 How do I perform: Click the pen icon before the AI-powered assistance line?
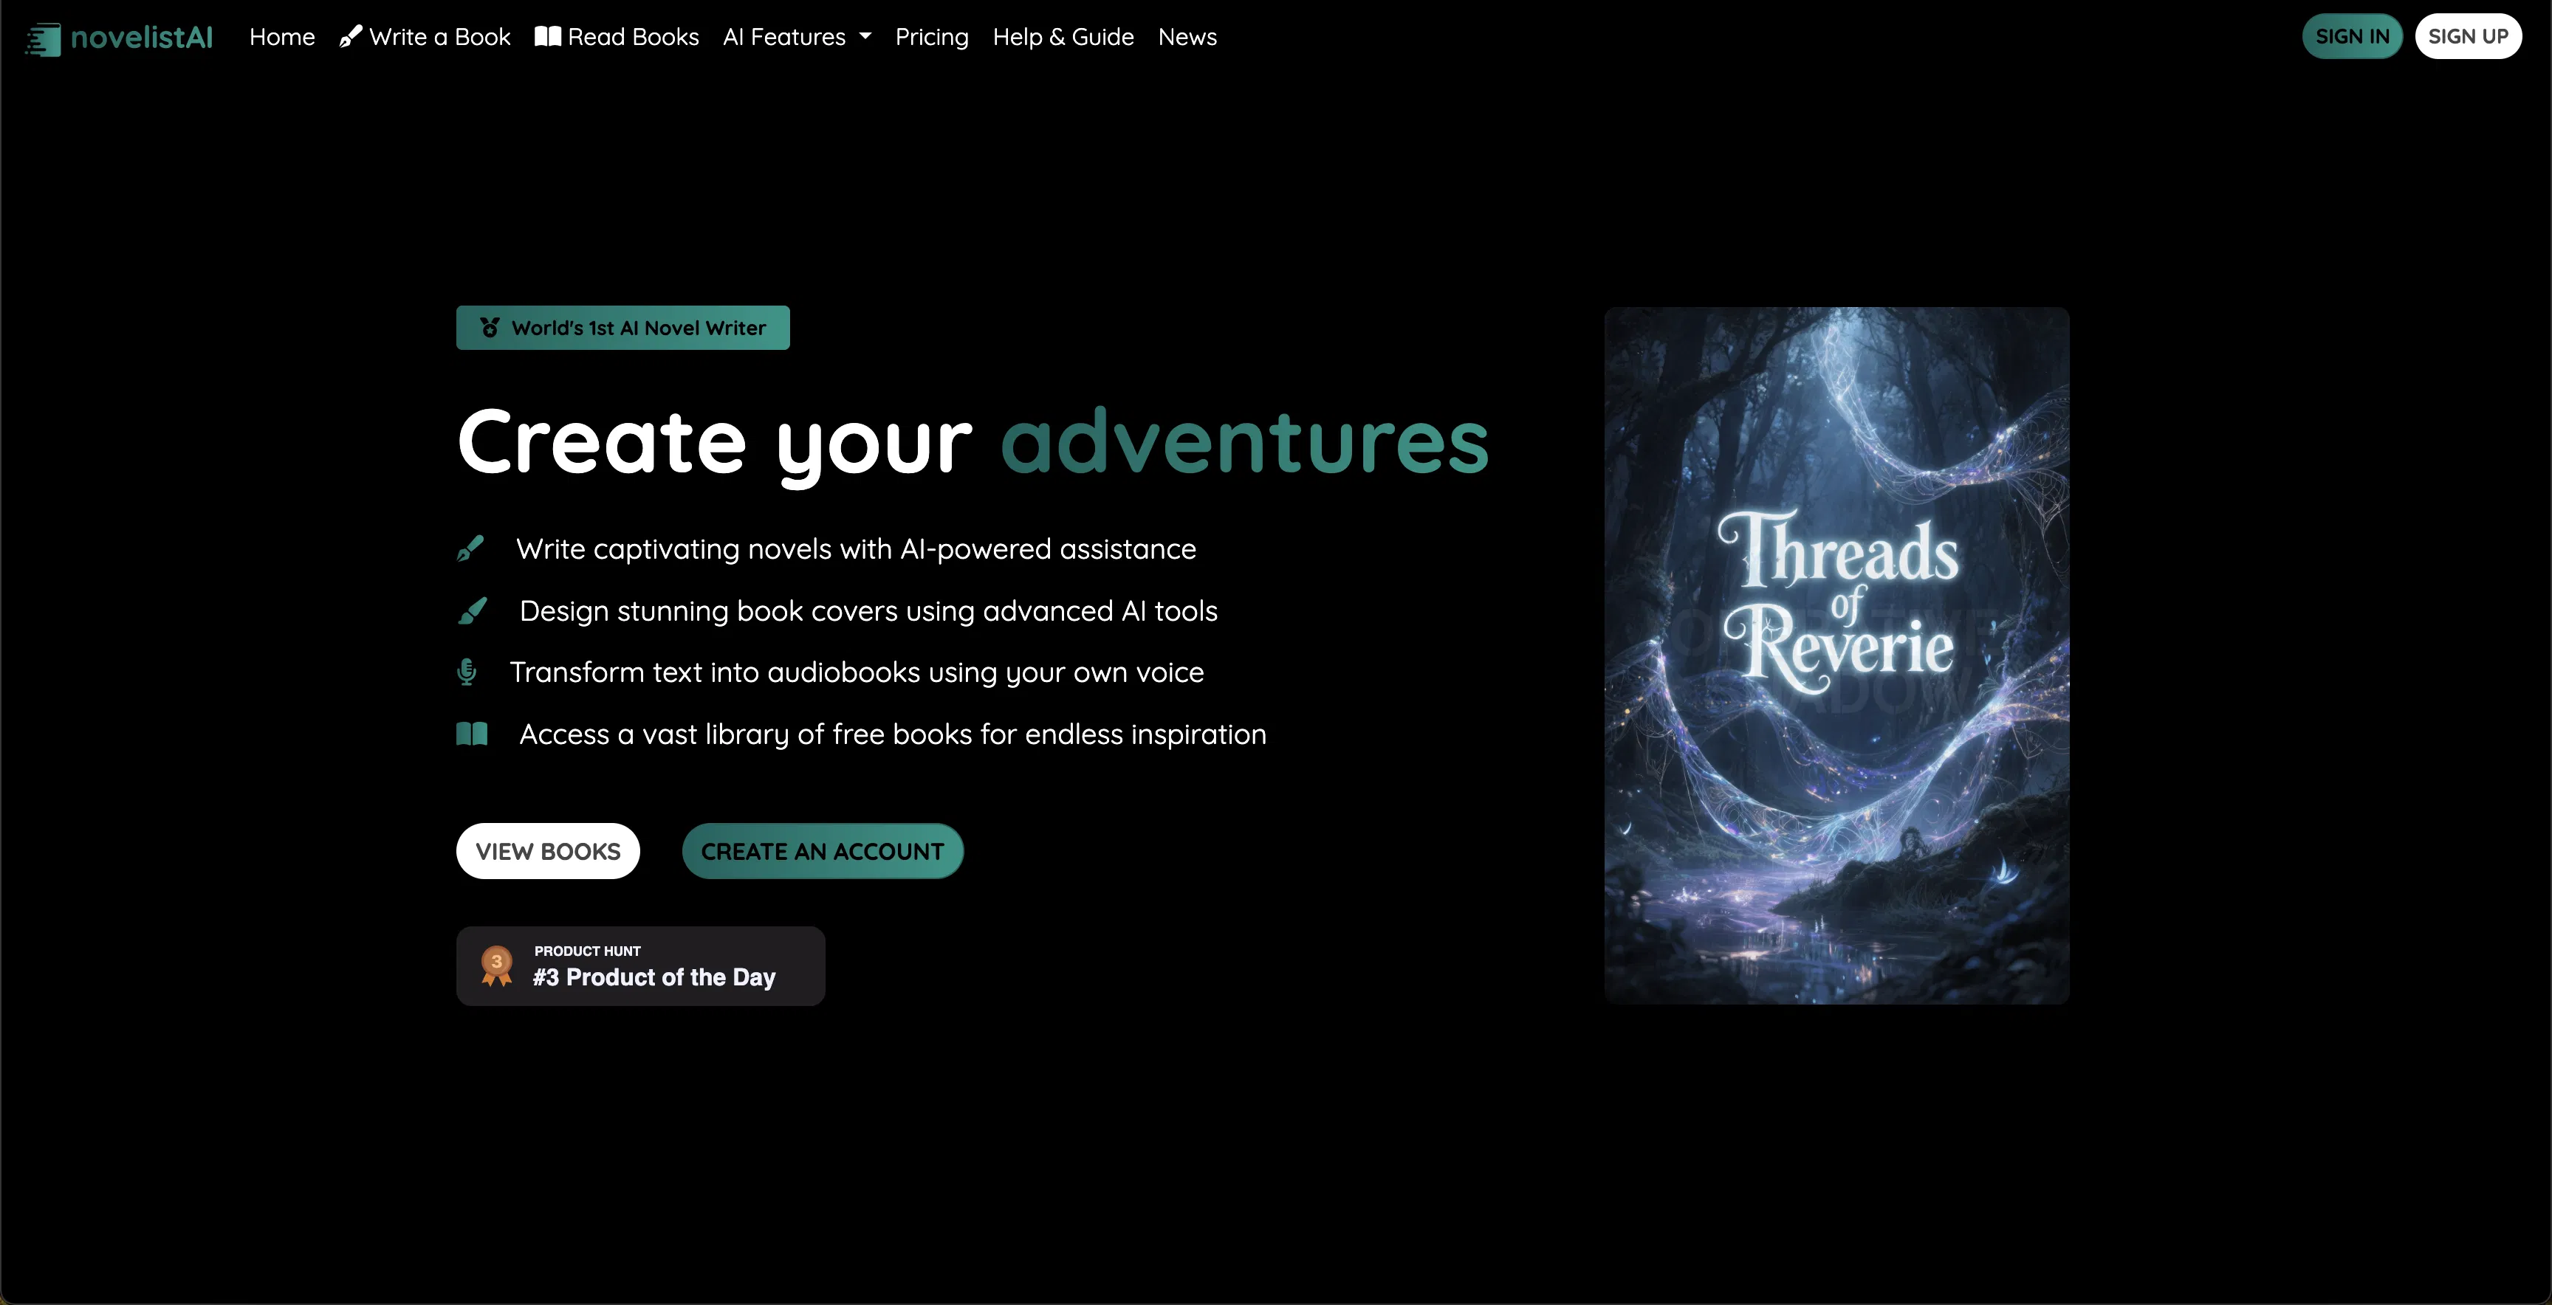point(470,549)
